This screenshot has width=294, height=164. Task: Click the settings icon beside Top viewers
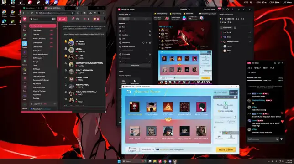point(235,28)
